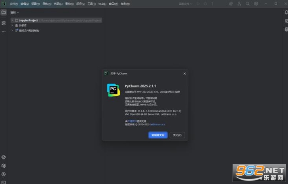Select the 临时文件和控制台 tree row

pos(56,30)
